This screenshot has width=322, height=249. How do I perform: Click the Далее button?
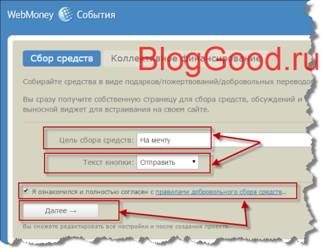click(x=61, y=210)
